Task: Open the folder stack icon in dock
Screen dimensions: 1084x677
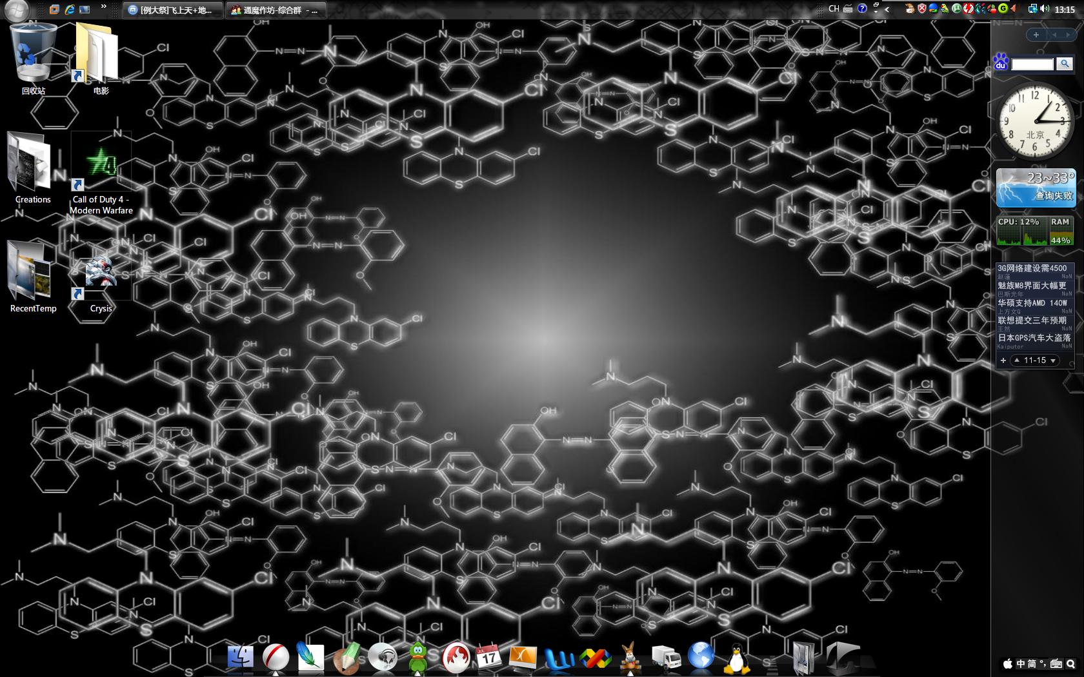Action: (804, 657)
